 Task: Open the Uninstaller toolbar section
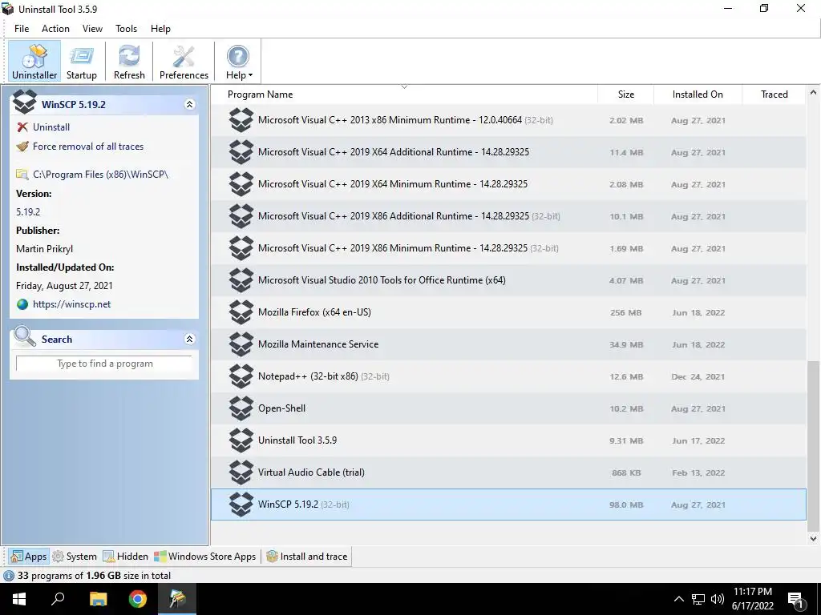point(34,62)
